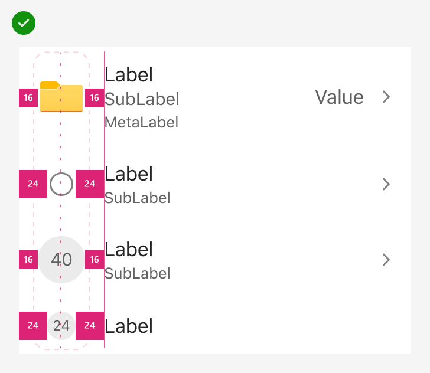Click the pink 16 badge left of the folder
Screen dimensions: 430x373
[x=28, y=98]
